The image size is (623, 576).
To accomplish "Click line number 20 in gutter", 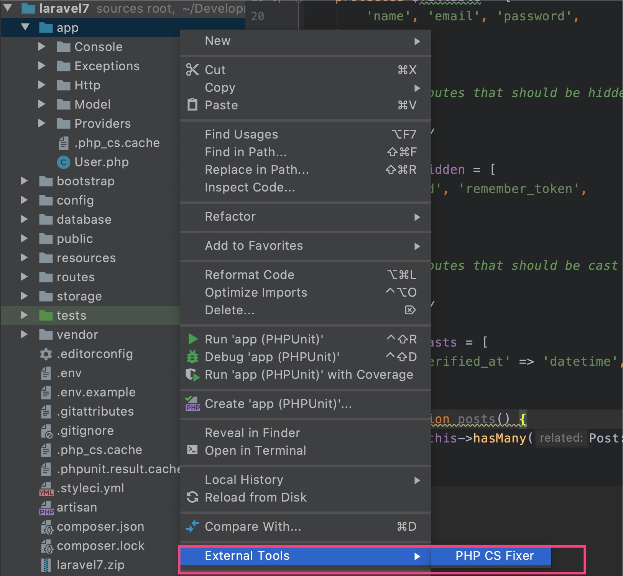I will (258, 16).
